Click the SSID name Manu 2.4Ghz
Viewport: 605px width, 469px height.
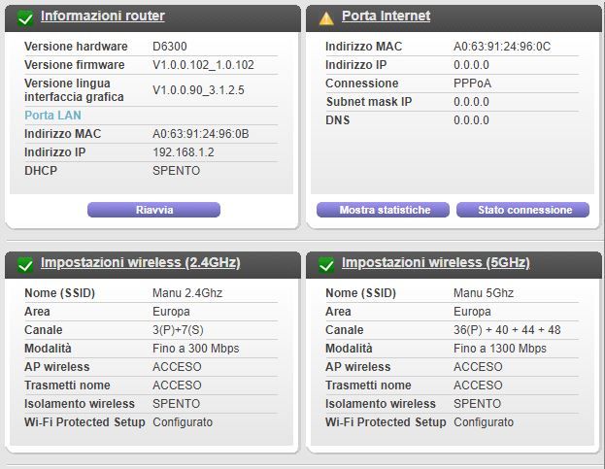[186, 293]
